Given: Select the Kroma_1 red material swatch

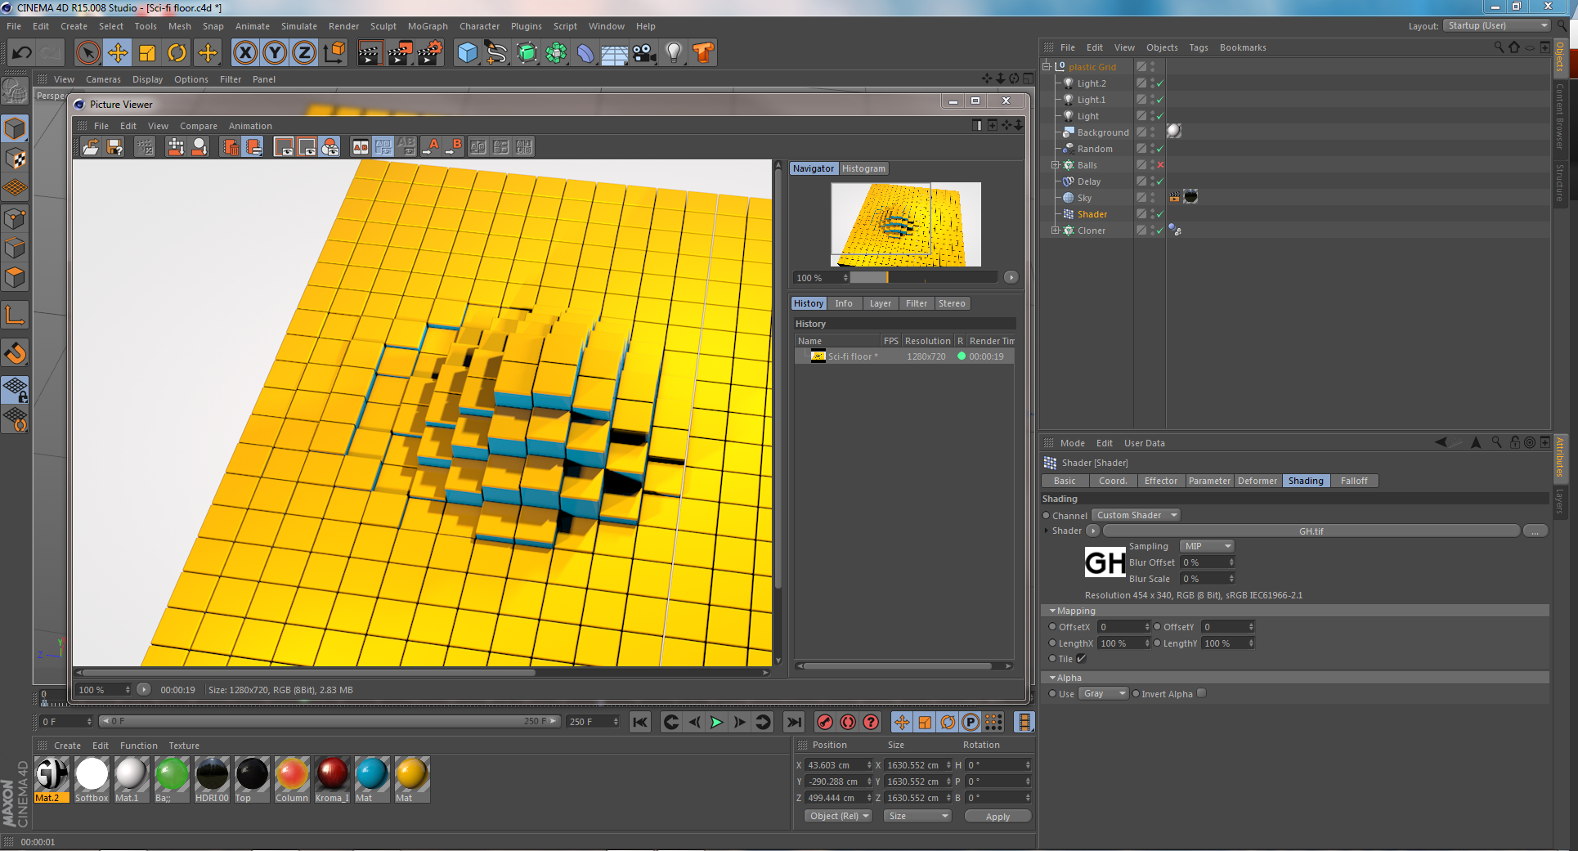Looking at the screenshot, I should 332,780.
